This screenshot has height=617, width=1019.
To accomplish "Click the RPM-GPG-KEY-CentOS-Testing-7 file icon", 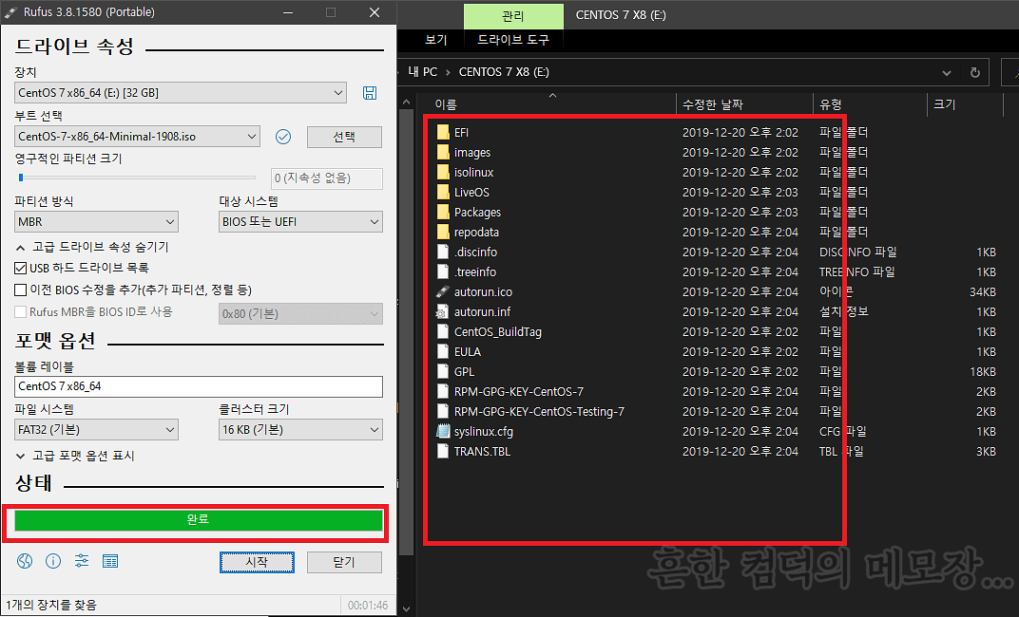I will 443,411.
